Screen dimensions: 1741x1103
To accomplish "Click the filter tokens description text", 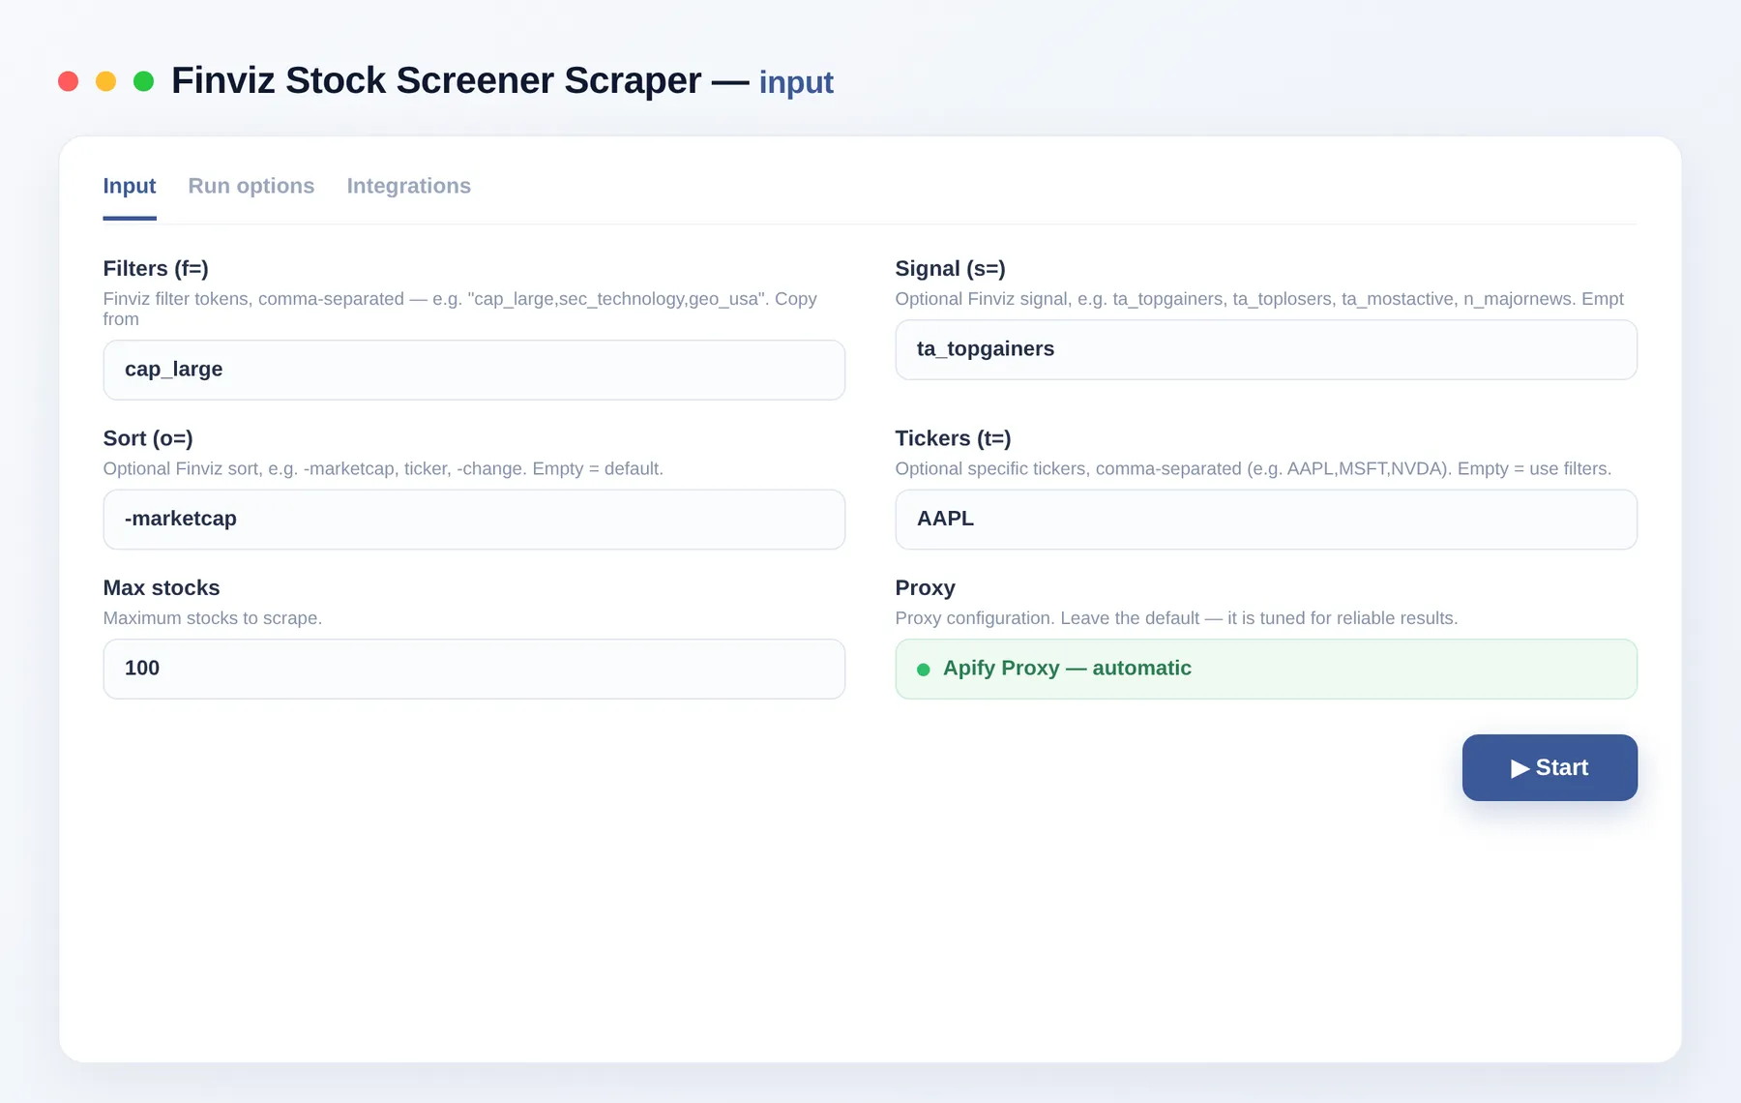I will [460, 309].
